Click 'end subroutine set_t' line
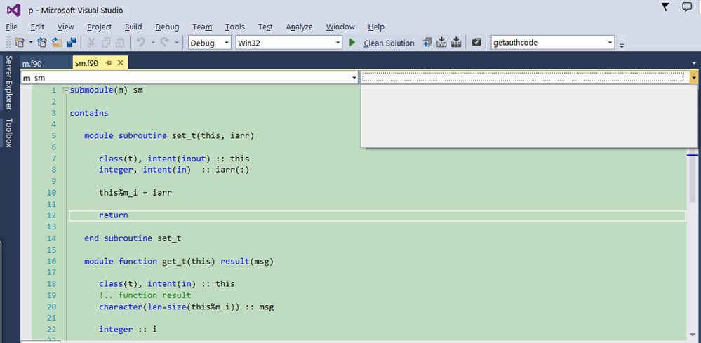The image size is (701, 343). click(133, 238)
